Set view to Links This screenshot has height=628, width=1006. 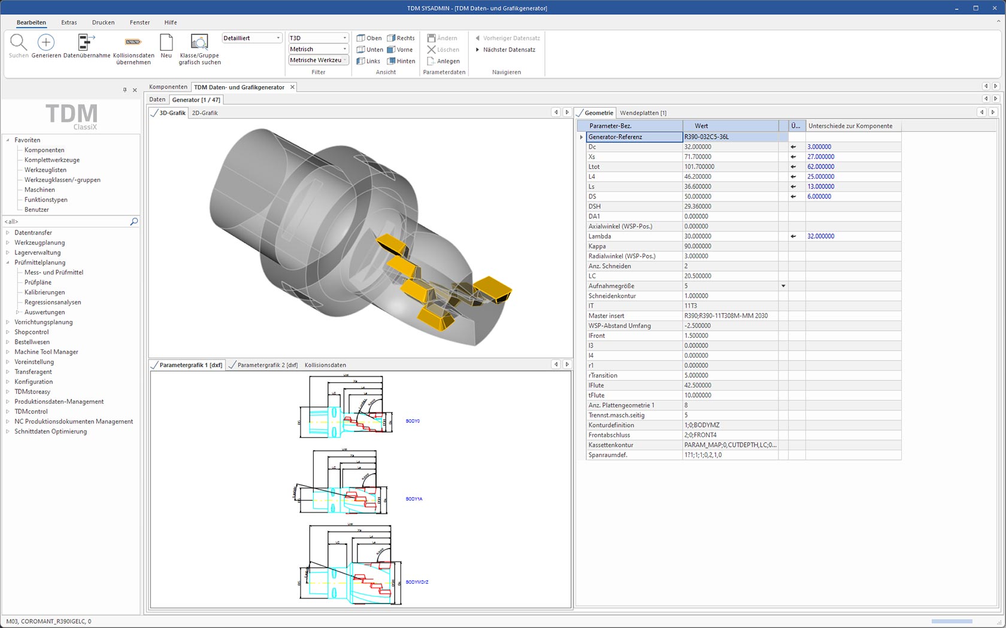pos(368,61)
